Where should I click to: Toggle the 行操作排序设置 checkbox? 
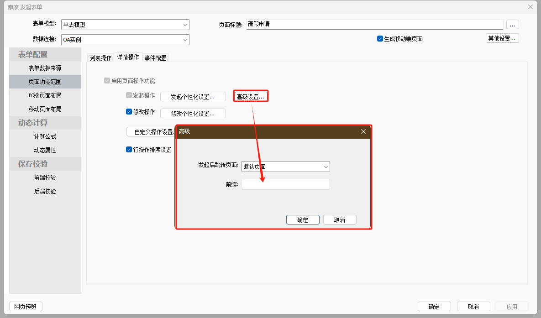tap(129, 150)
